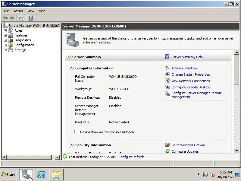Click the Configure Updates link
This screenshot has width=241, height=181.
click(185, 151)
